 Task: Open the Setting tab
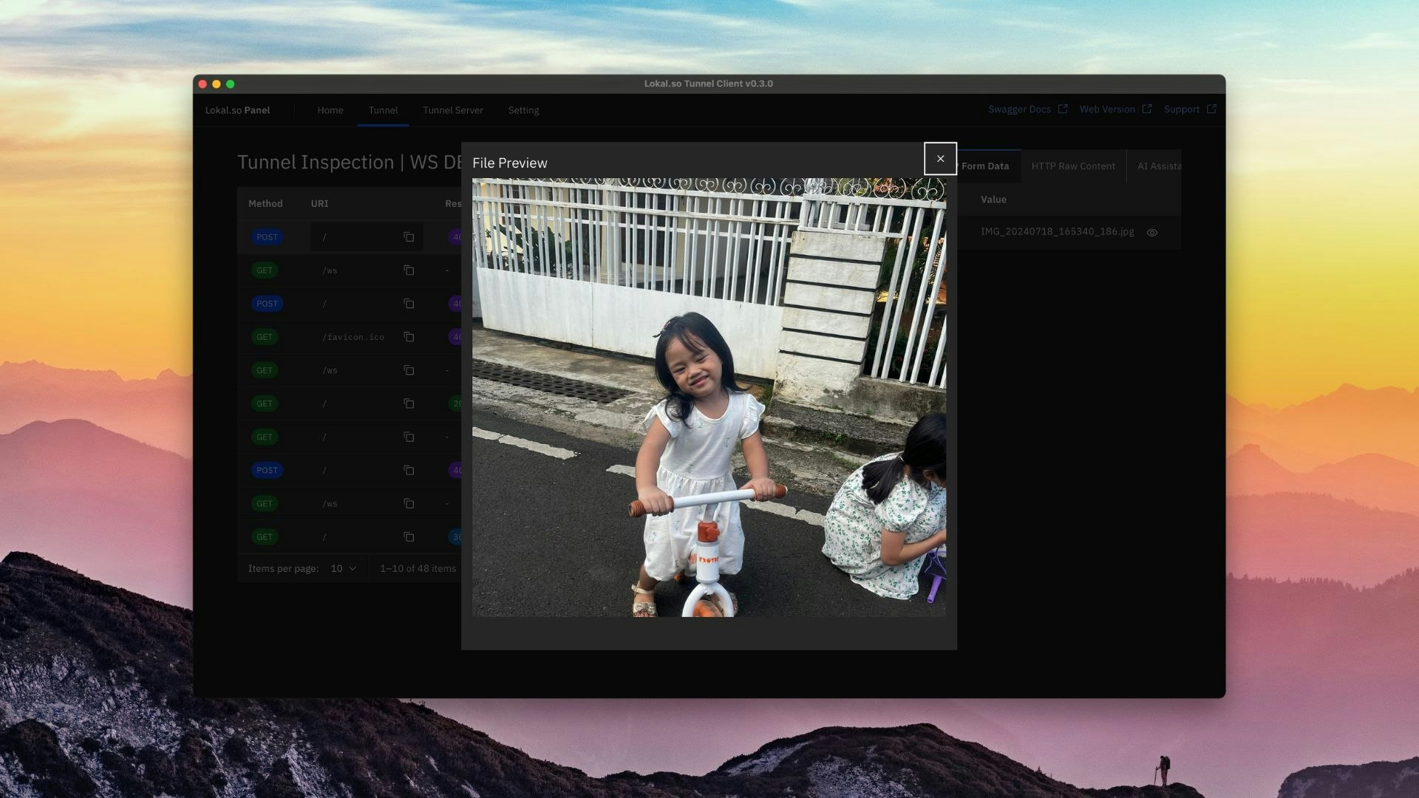pyautogui.click(x=523, y=110)
